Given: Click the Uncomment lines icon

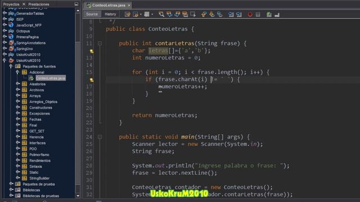Looking at the screenshot, I should (277, 15).
